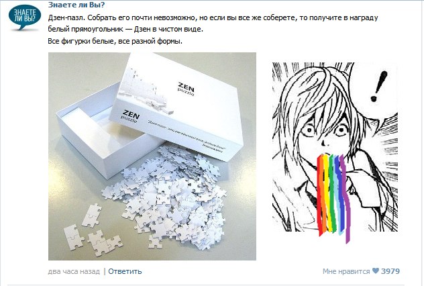Open the два часа назад timestamp link
The width and height of the screenshot is (424, 286).
[74, 271]
